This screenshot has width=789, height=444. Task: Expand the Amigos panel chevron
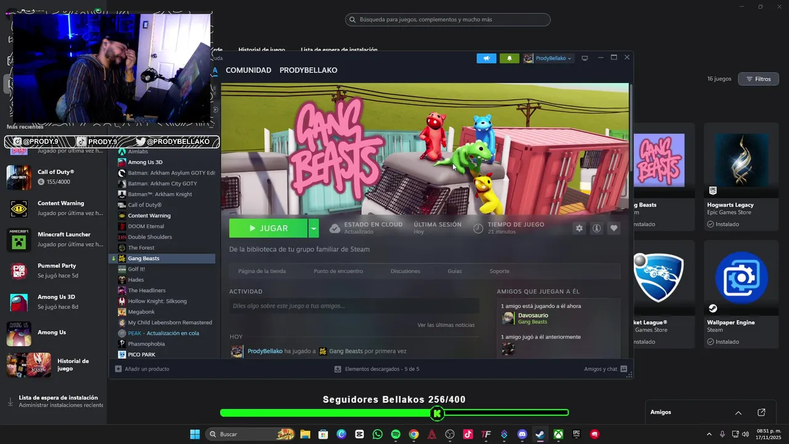(x=738, y=413)
